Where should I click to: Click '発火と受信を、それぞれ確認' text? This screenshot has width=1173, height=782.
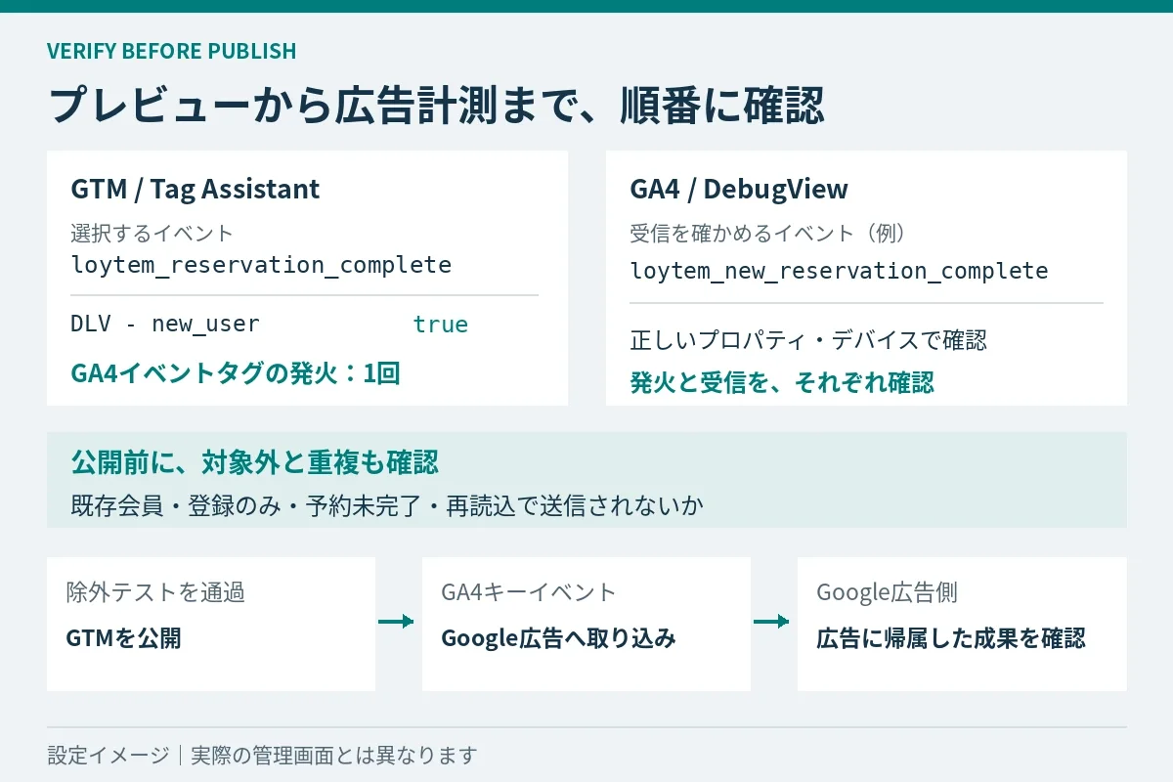[782, 382]
